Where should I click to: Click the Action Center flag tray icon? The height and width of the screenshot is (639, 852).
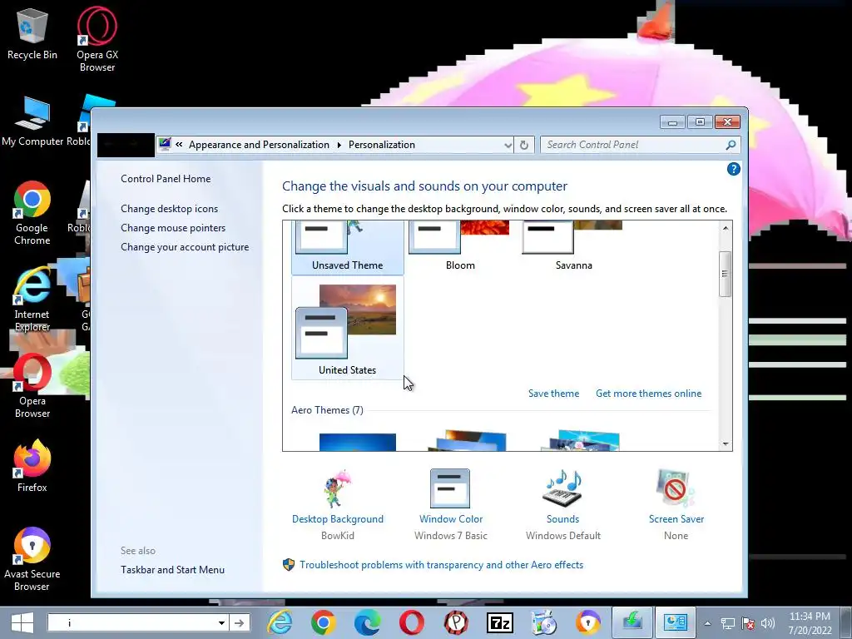tap(748, 623)
